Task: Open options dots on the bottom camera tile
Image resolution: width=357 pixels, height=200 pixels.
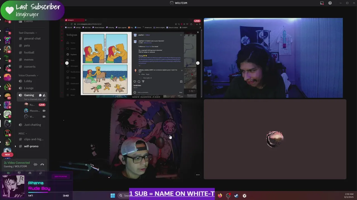Action: (198, 175)
